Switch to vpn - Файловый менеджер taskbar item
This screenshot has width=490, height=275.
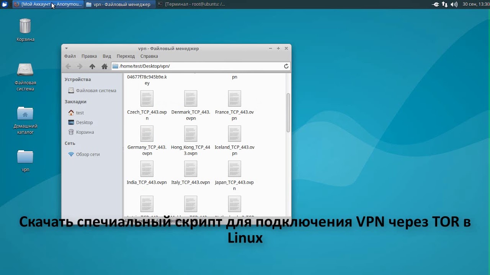point(119,4)
